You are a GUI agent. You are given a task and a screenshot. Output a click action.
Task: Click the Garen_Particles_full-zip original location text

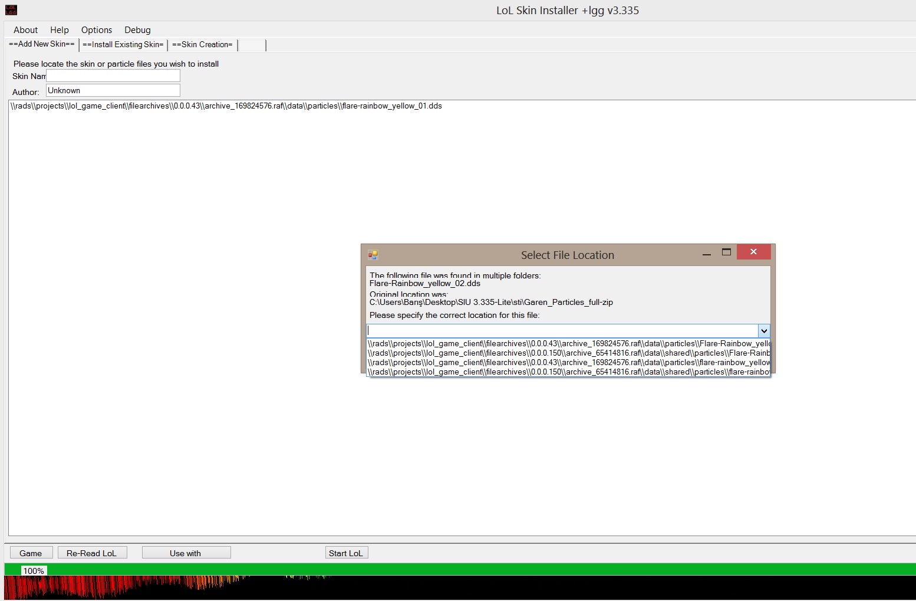point(491,303)
